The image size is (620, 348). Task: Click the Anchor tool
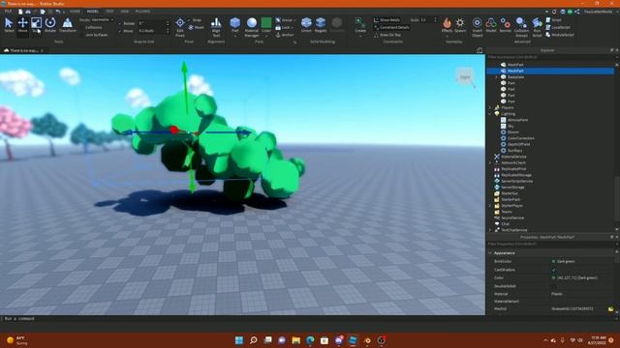pyautogui.click(x=285, y=35)
